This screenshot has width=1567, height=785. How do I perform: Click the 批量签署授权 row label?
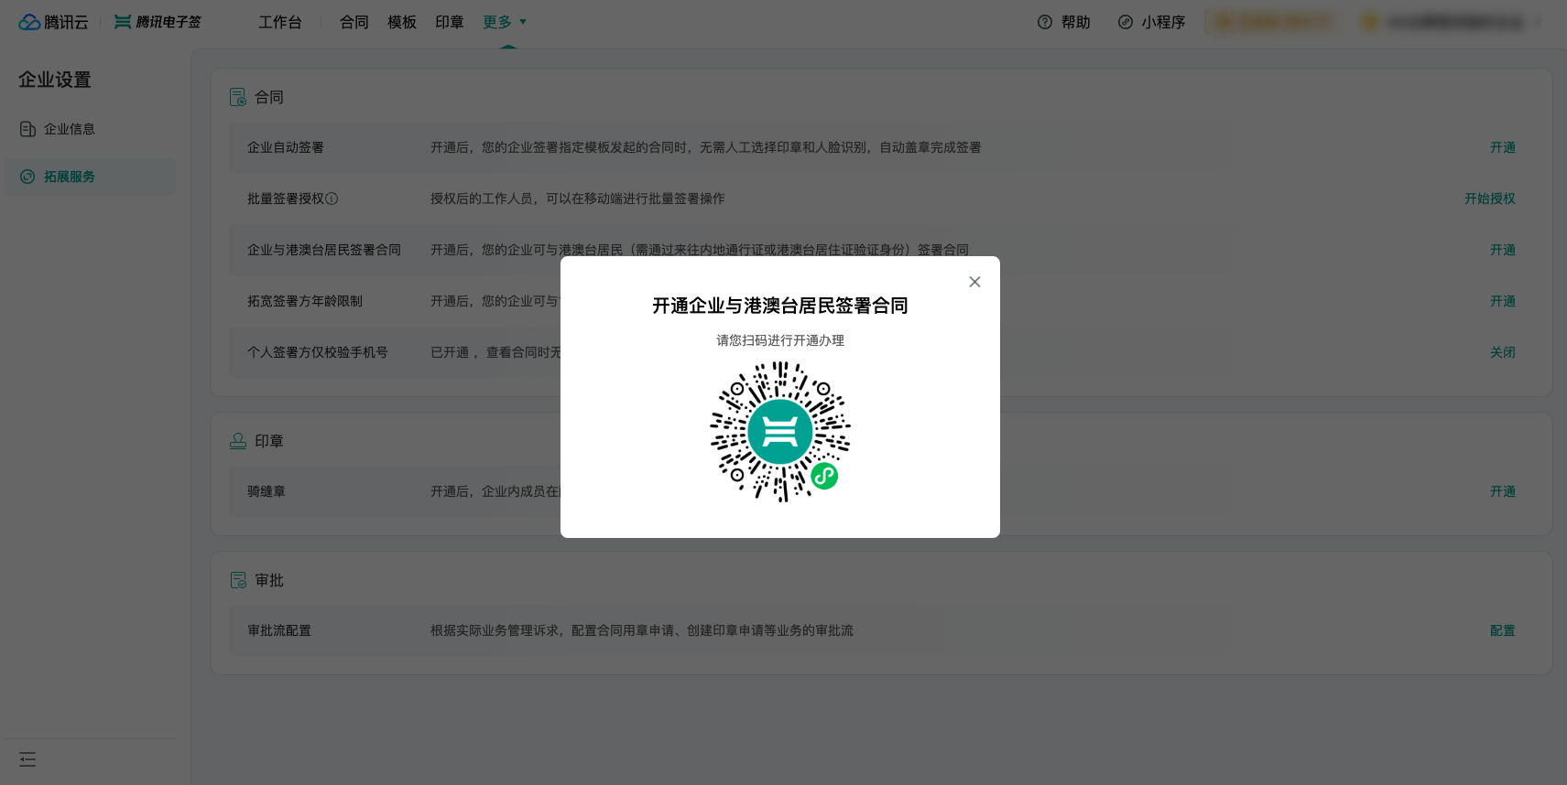[x=286, y=199]
